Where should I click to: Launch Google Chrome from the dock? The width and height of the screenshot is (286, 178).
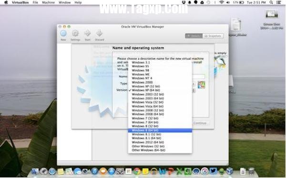[x=137, y=171]
